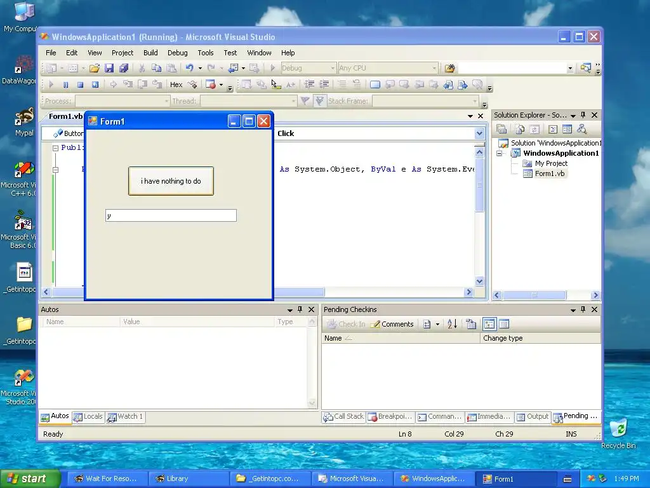Click Show All Files in Solution Explorer
Viewport: 650px width, 488px height.
click(x=519, y=129)
